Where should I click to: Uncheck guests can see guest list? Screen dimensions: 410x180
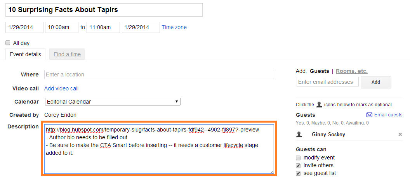coord(298,173)
